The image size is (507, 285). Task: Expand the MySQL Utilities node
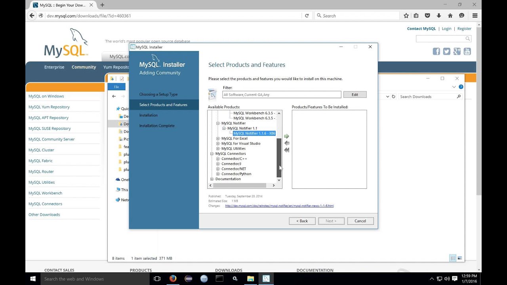point(218,148)
